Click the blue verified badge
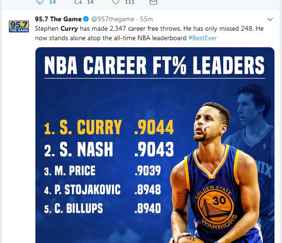282x243 pixels. tap(86, 19)
